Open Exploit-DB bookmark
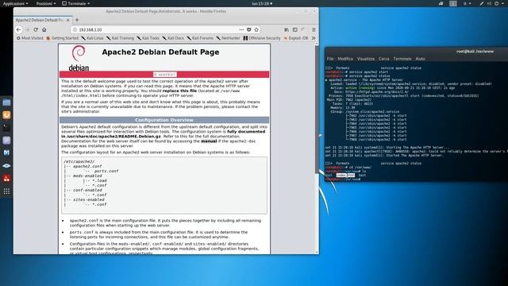 [296, 38]
